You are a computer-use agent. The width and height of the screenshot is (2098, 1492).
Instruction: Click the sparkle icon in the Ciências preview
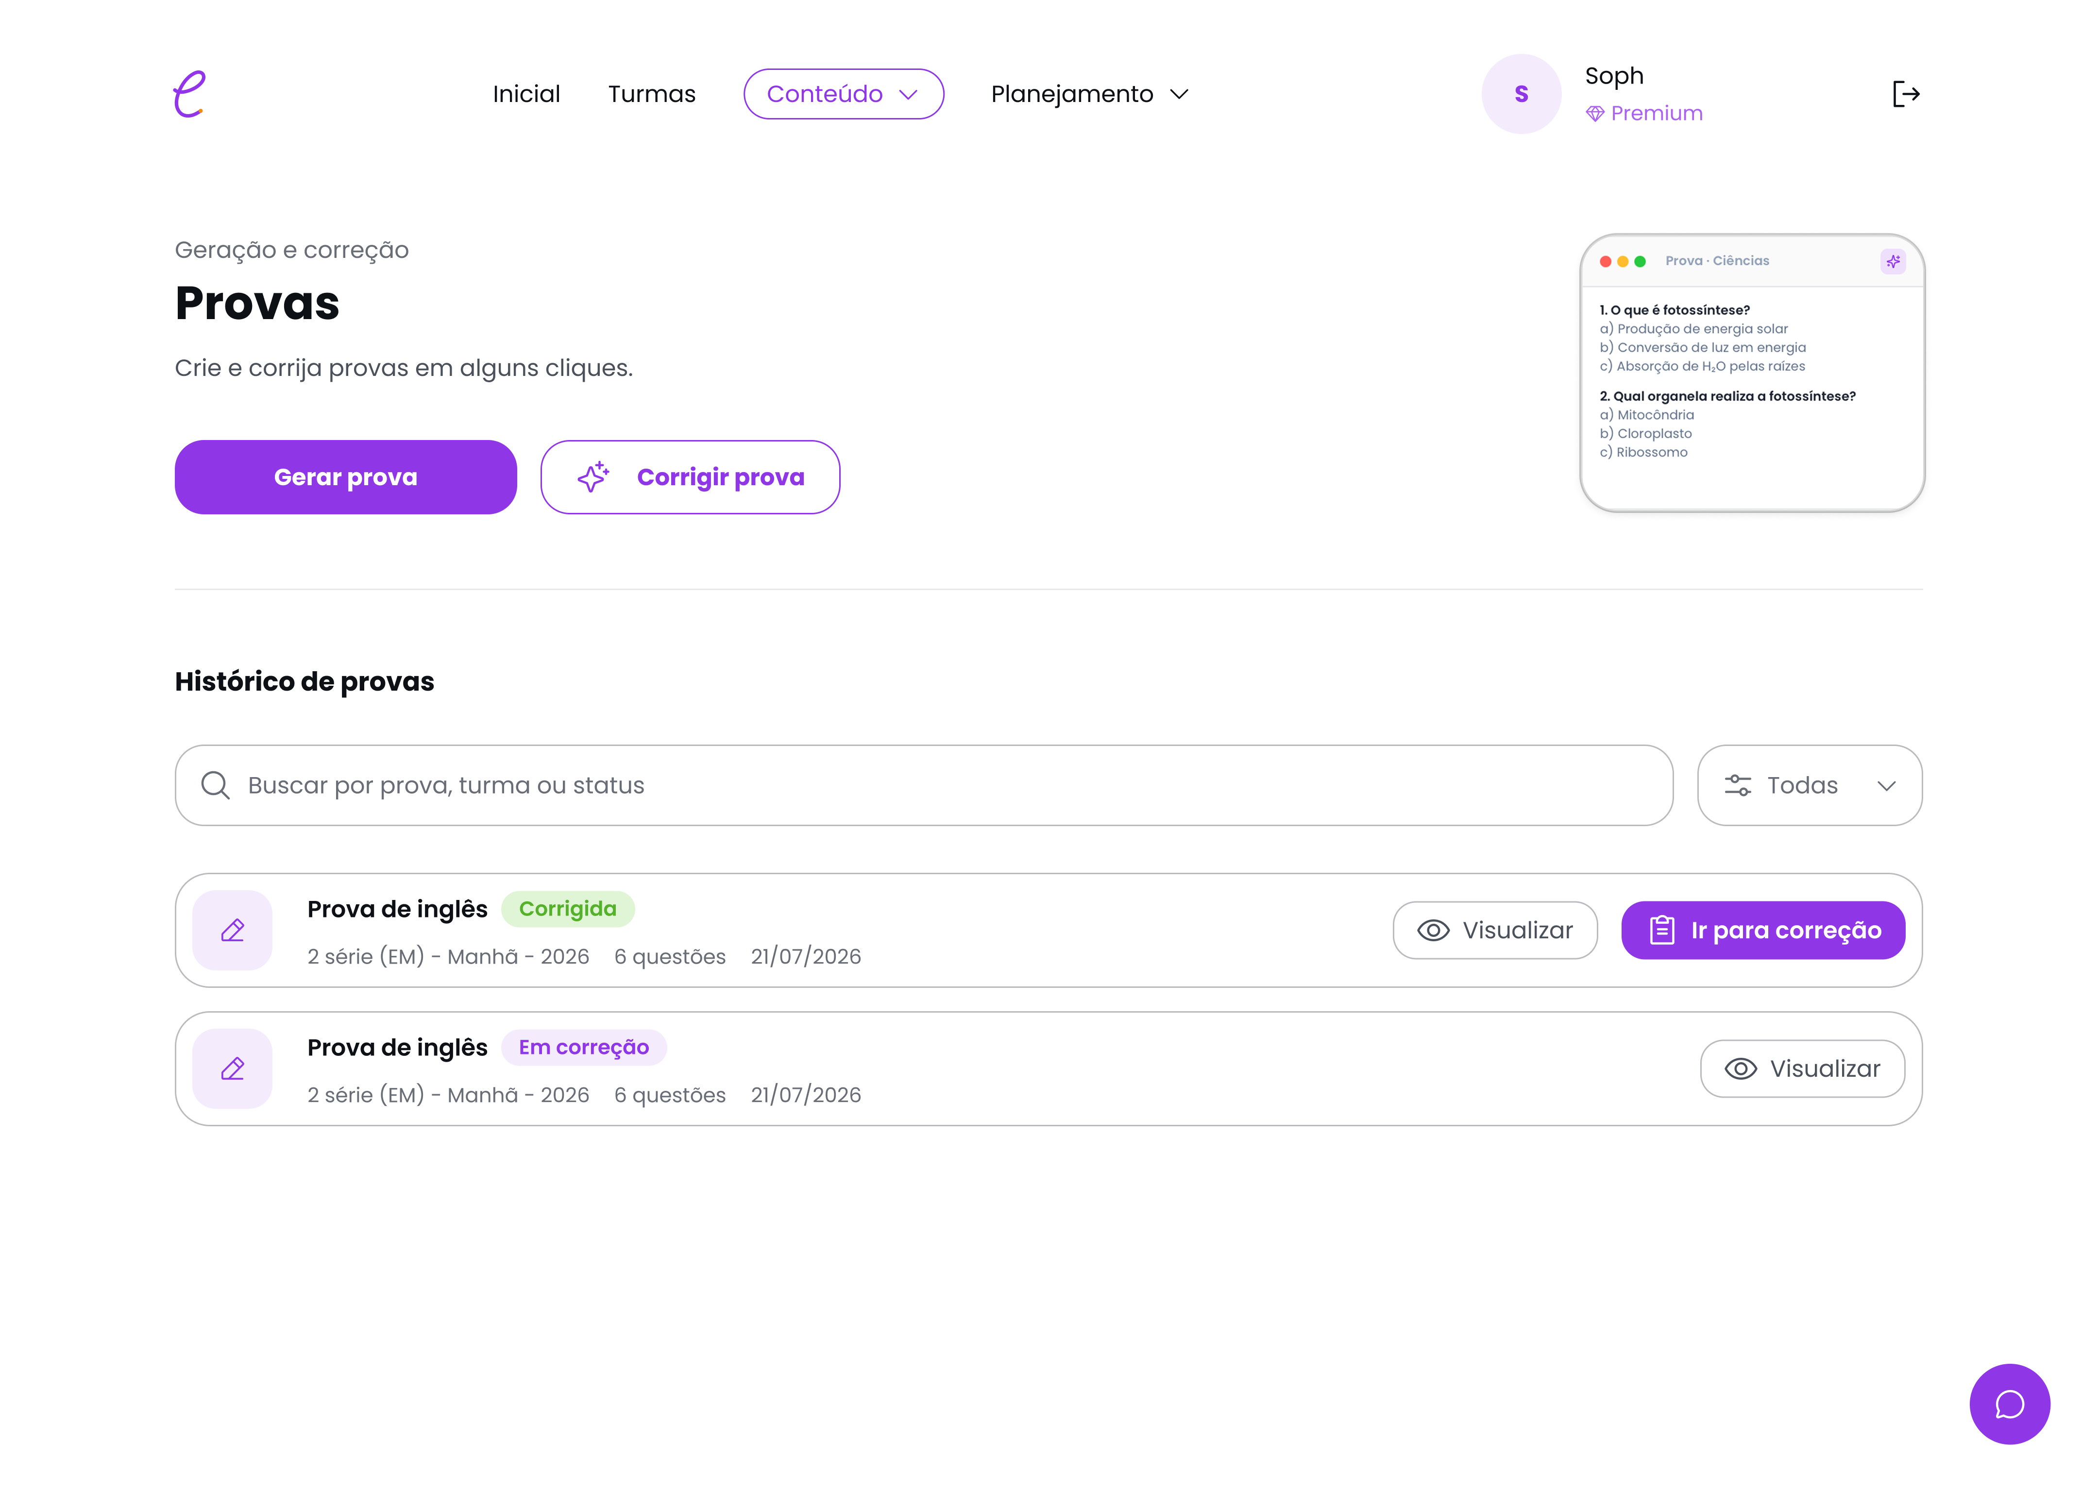click(1893, 262)
